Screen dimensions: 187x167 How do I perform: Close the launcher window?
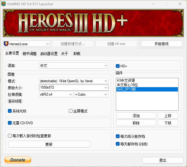(180, 4)
